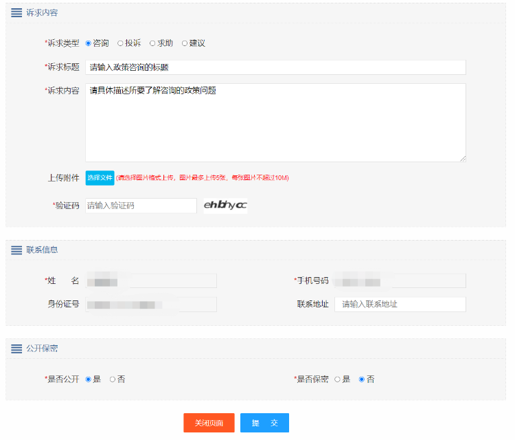The height and width of the screenshot is (440, 515).
Task: Click the orange 关闭页面 button
Action: coord(209,423)
